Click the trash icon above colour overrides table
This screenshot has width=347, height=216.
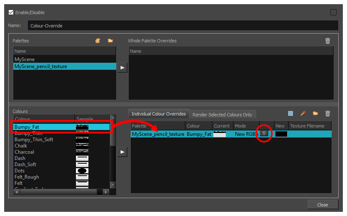click(x=328, y=113)
